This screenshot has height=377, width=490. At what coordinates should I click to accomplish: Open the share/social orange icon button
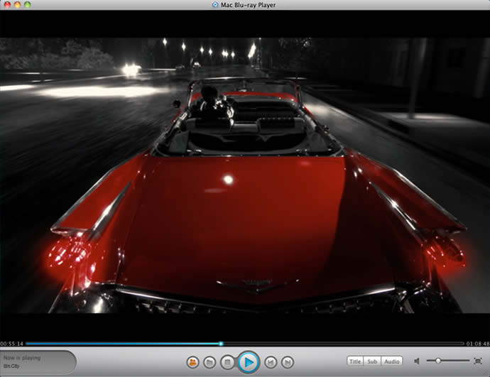(x=193, y=362)
